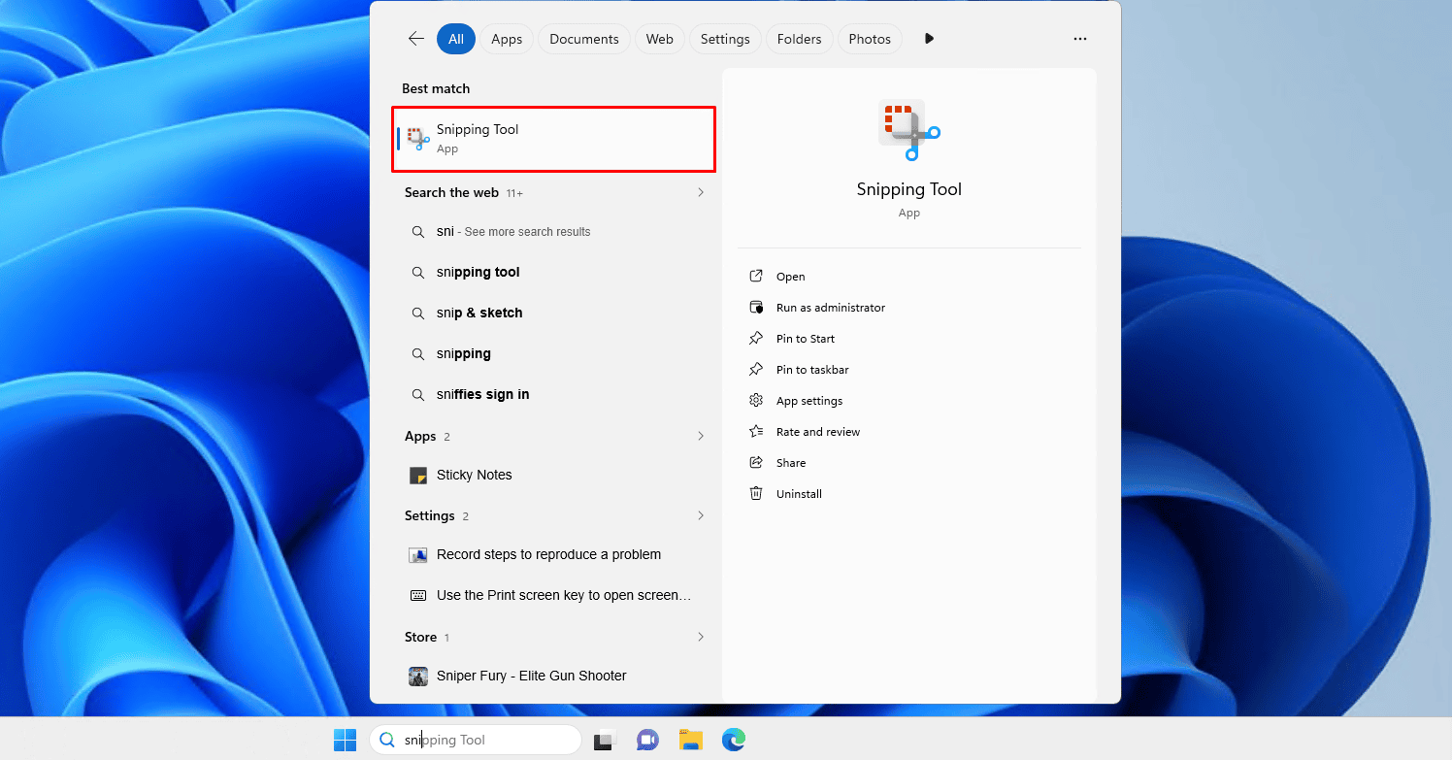Switch to the Documents filter tab

coord(584,39)
